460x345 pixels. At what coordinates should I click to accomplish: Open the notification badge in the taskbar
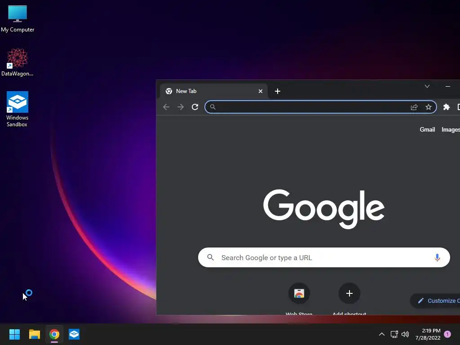447,334
